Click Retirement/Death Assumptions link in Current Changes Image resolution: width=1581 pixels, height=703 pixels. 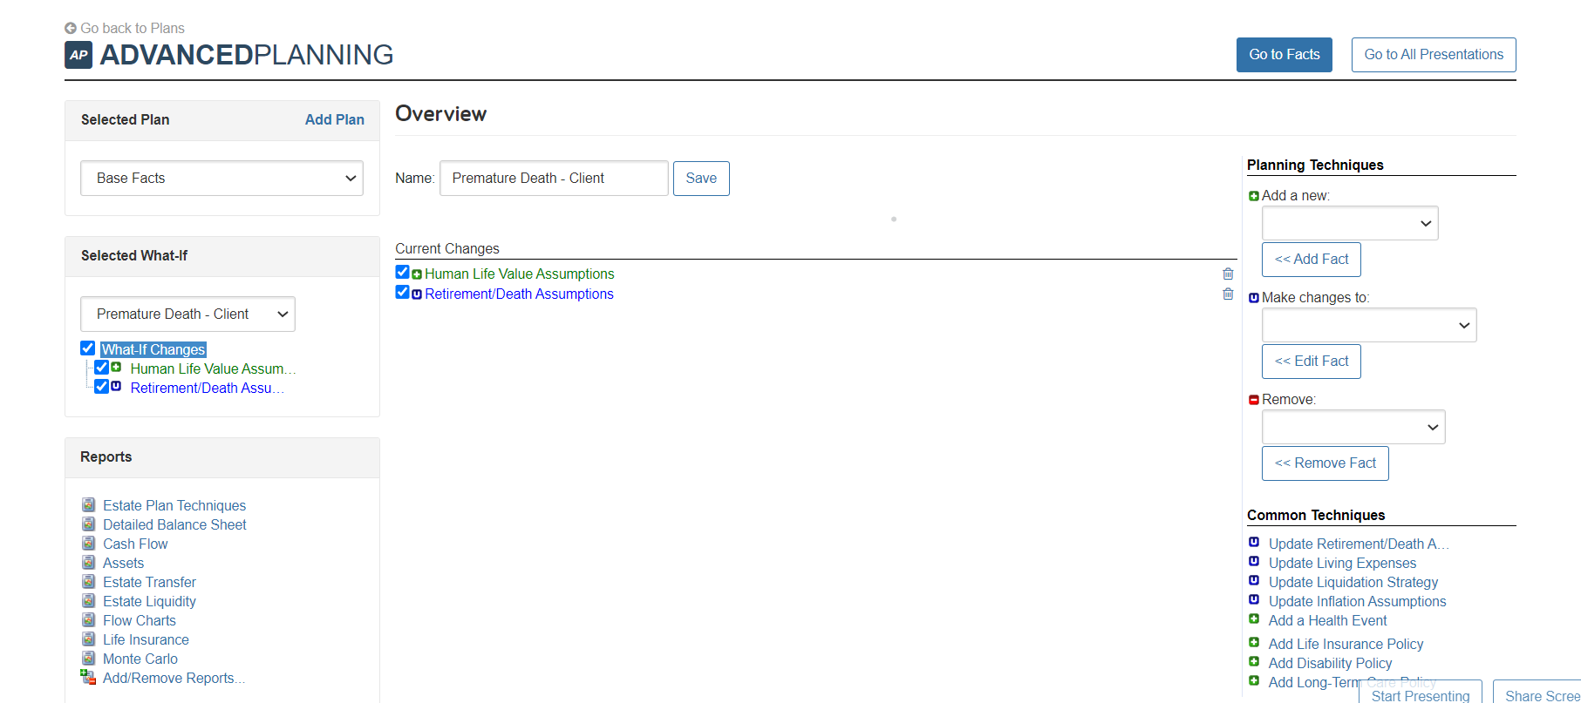(x=519, y=294)
